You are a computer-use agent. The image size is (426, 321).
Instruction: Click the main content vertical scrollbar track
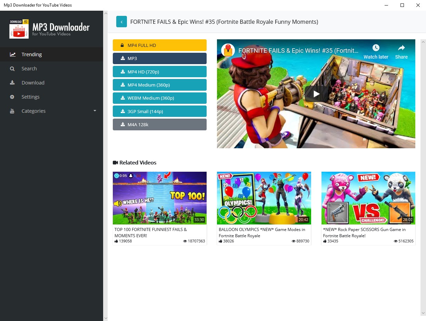(423, 177)
